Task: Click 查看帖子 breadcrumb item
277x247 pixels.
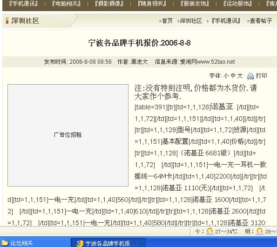Action: 261,21
